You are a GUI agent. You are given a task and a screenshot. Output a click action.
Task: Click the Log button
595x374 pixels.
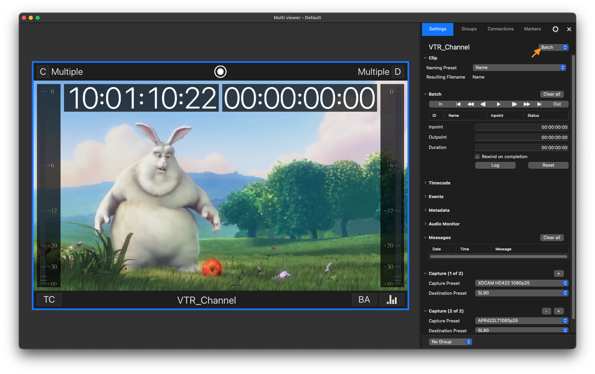click(495, 165)
